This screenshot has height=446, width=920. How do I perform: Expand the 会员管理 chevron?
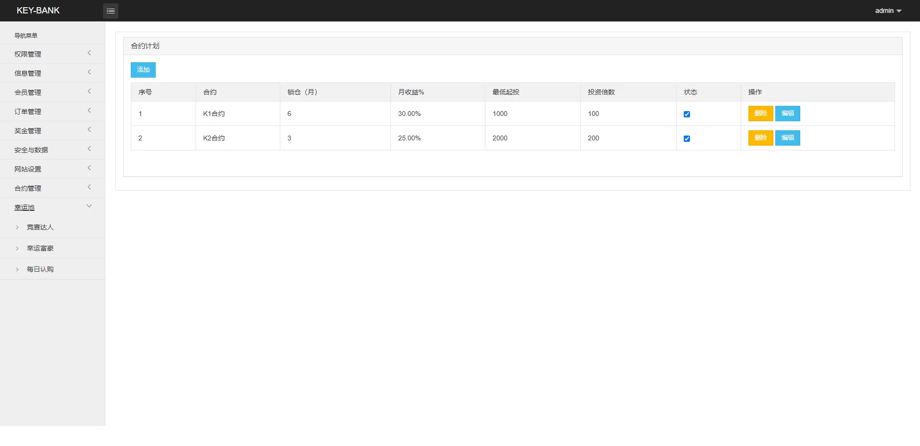click(89, 91)
